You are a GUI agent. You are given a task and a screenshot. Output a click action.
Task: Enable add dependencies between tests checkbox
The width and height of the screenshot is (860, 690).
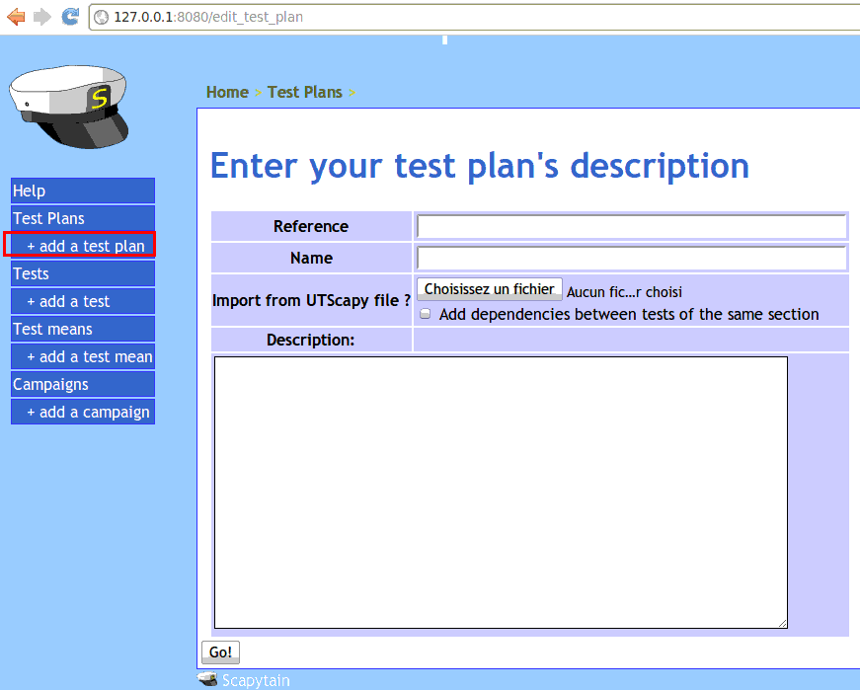(426, 314)
